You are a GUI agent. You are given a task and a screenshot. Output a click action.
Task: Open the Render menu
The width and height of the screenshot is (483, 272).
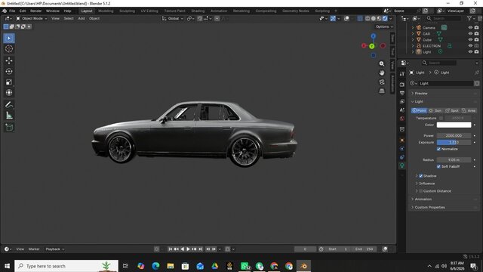(x=35, y=11)
